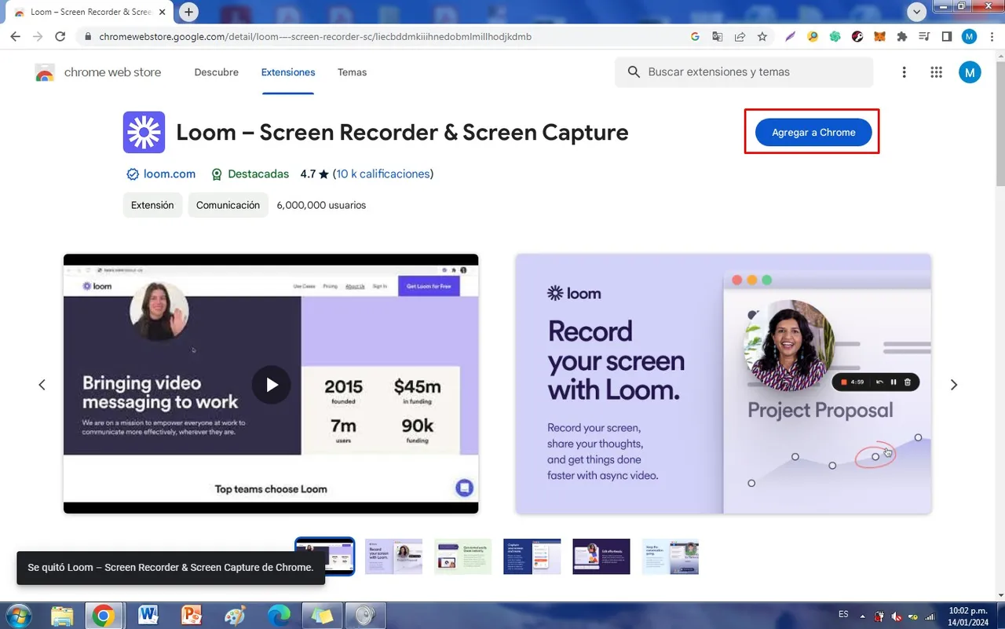Go to the Descubre tab
Viewport: 1005px width, 629px height.
[216, 72]
